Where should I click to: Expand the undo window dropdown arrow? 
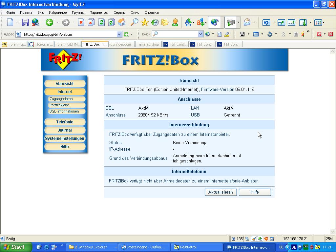tap(274, 22)
